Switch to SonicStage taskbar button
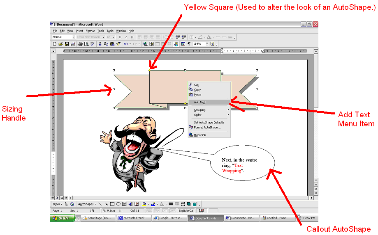 click(98, 218)
